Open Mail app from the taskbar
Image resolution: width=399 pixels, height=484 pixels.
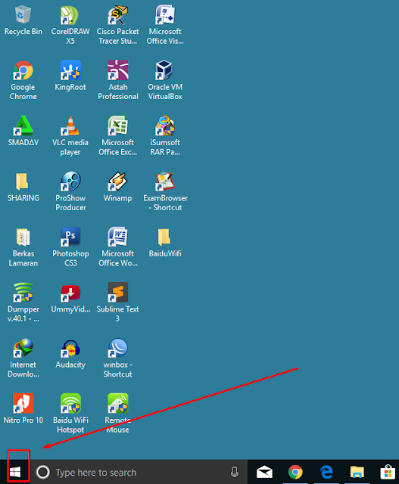point(264,472)
